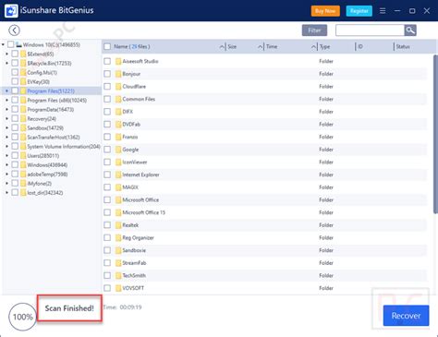Check the Microsoft Office 15 folder checkbox
This screenshot has height=337, width=438.
[x=107, y=212]
